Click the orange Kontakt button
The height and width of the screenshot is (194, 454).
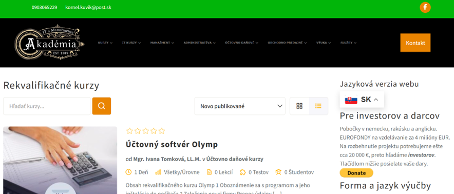(415, 43)
